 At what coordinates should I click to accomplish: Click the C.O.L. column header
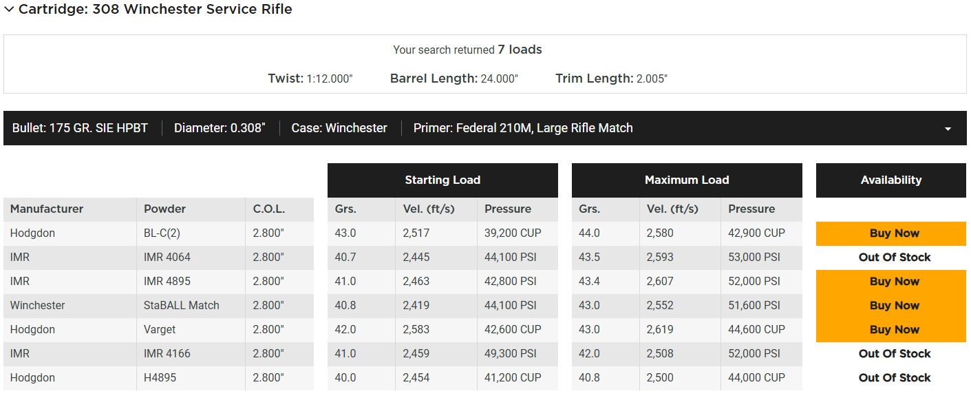(269, 209)
